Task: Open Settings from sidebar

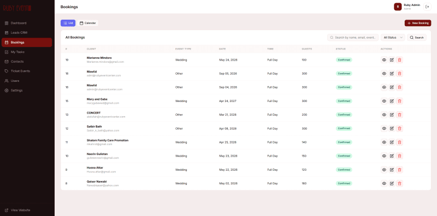Action: [x=27, y=91]
